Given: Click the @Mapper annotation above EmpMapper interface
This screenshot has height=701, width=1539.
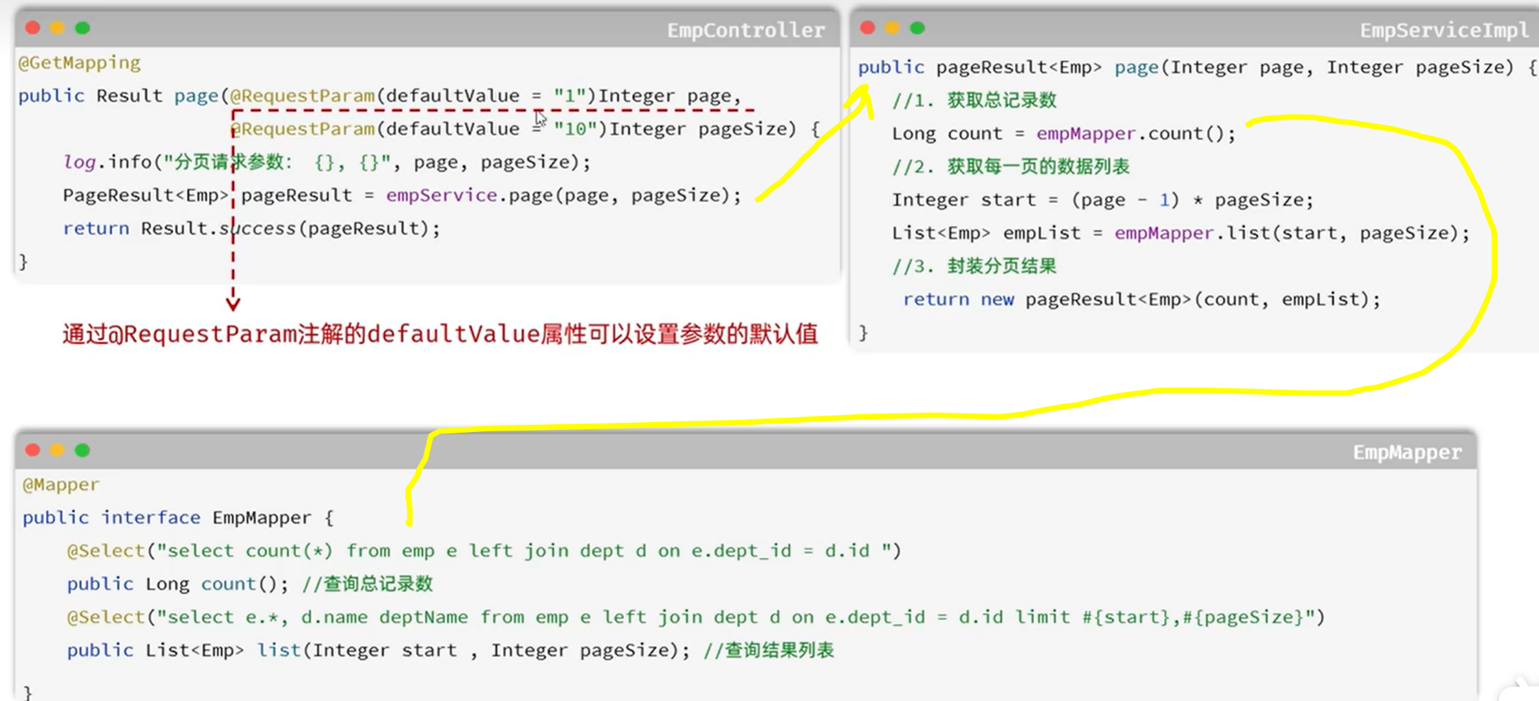Looking at the screenshot, I should click(x=61, y=485).
